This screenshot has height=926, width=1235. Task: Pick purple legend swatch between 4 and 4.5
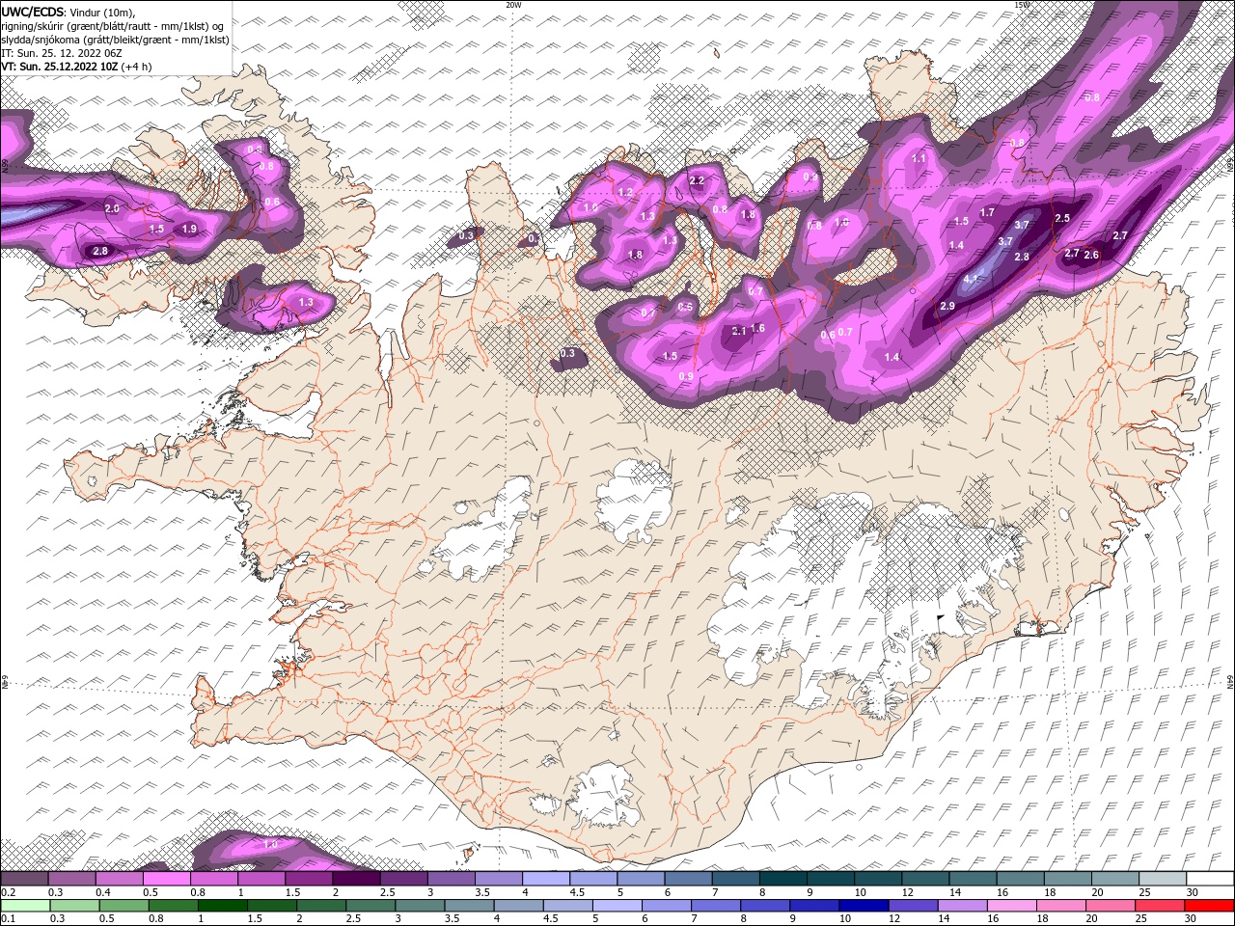click(x=546, y=879)
